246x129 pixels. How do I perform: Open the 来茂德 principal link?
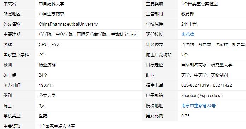(x=188, y=34)
